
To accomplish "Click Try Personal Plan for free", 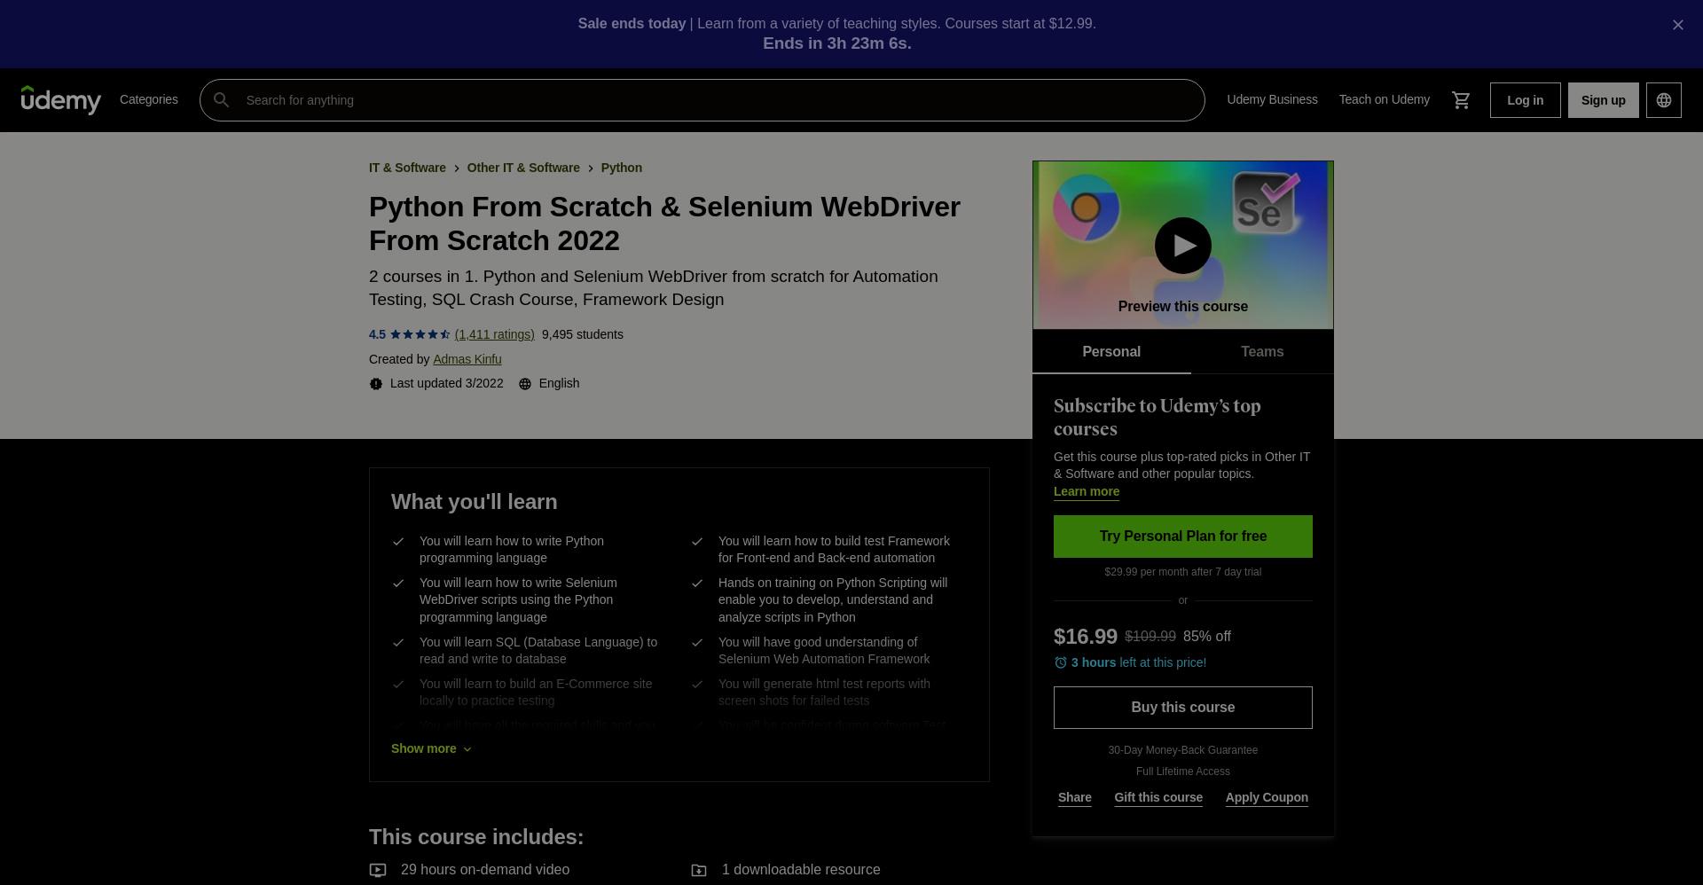I will [x=1182, y=536].
